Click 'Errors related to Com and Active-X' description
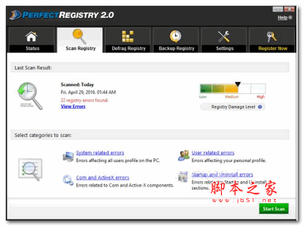Viewport: 304px width, 227px height. click(125, 185)
